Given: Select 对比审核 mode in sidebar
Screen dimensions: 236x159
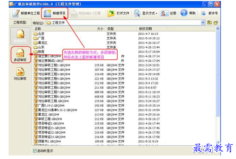Looking at the screenshot, I should pos(20,74).
